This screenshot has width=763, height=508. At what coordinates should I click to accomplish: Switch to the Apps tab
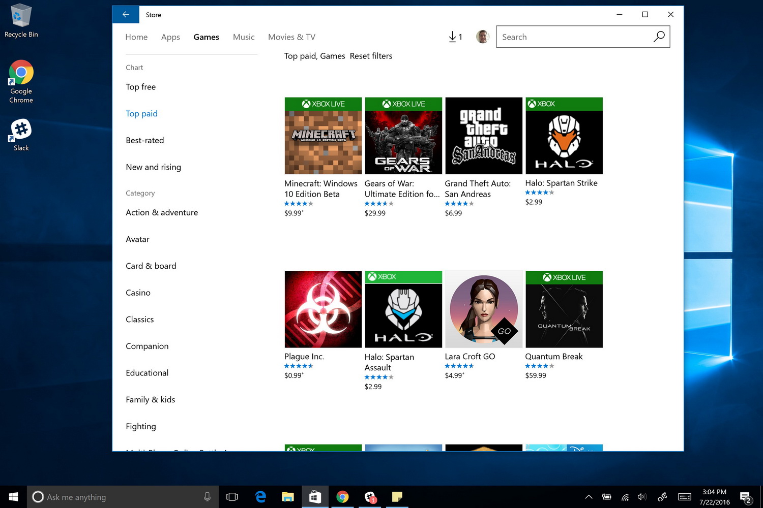point(170,37)
